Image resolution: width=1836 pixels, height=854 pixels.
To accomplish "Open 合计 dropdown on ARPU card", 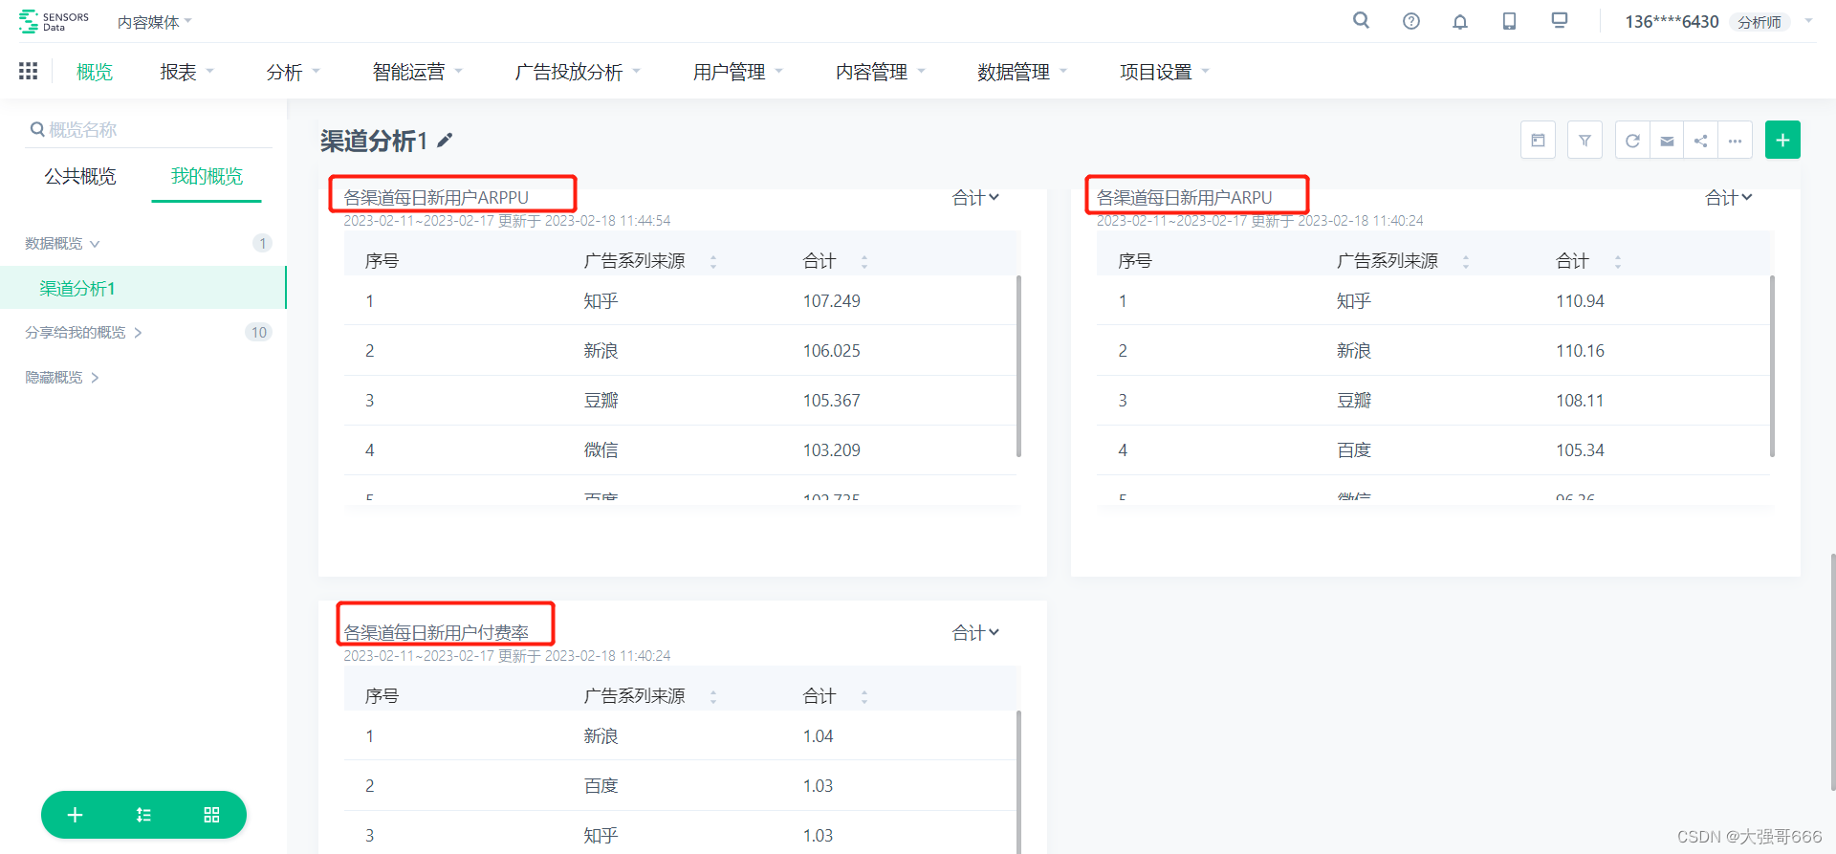I will pos(1729,197).
